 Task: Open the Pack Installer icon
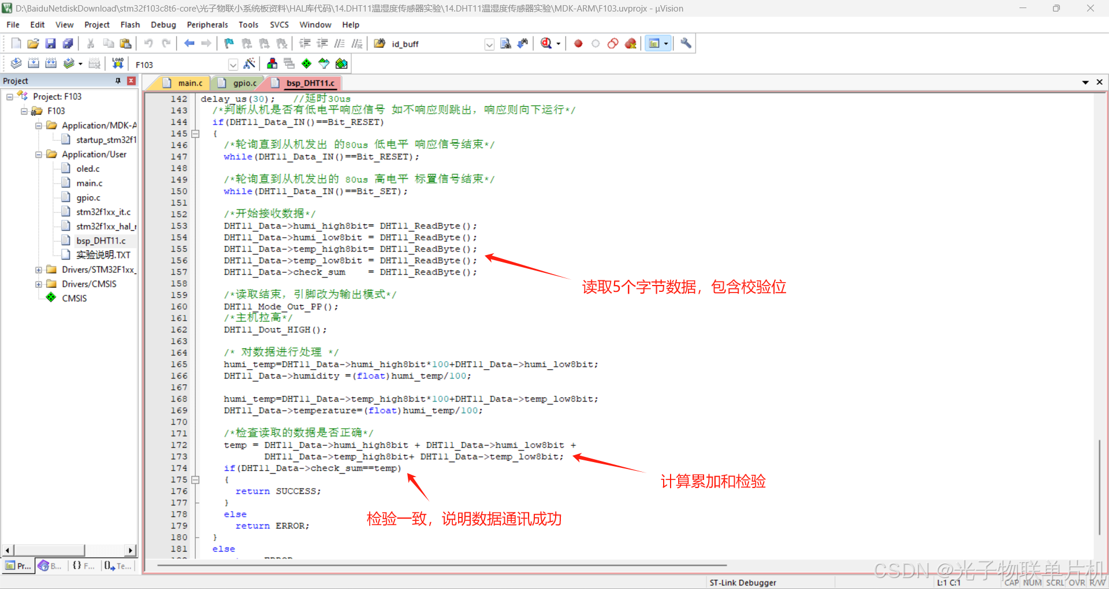pos(341,63)
